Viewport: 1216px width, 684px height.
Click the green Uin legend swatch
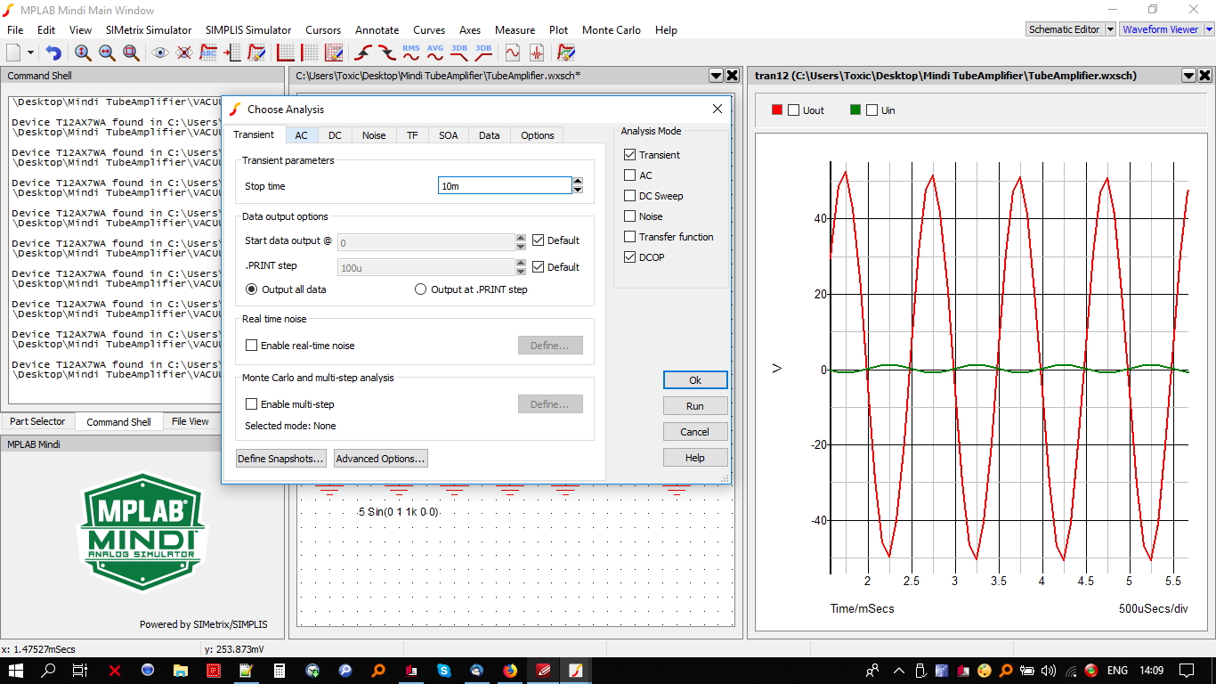pyautogui.click(x=855, y=110)
